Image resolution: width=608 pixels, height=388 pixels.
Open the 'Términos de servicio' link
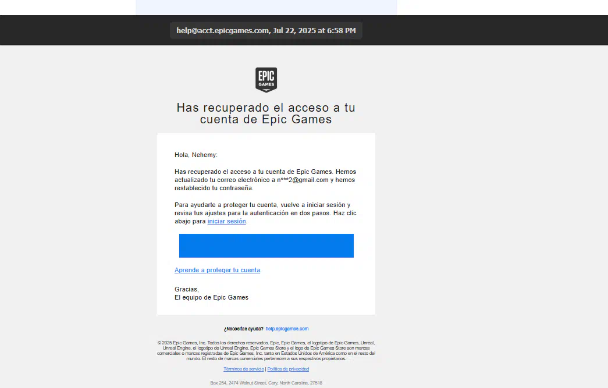pos(244,369)
